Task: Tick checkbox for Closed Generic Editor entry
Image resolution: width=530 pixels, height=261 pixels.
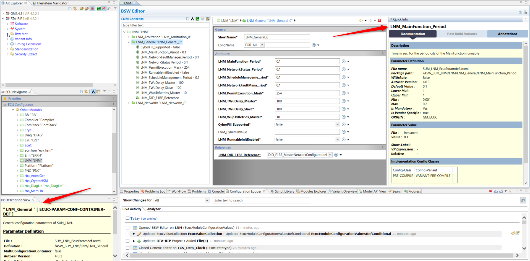Action: [x=127, y=248]
